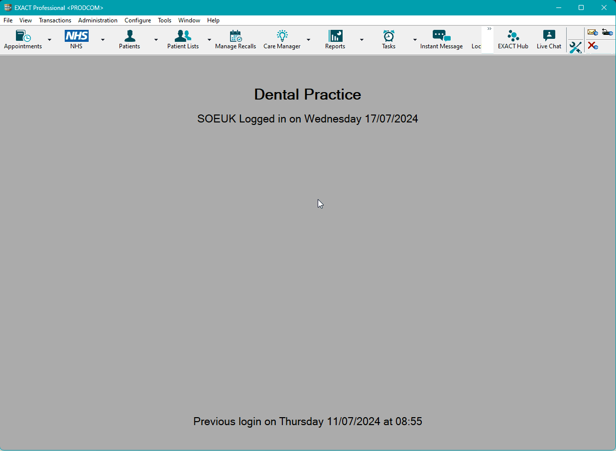616x451 pixels.
Task: Open the email tool icon
Action: click(592, 32)
